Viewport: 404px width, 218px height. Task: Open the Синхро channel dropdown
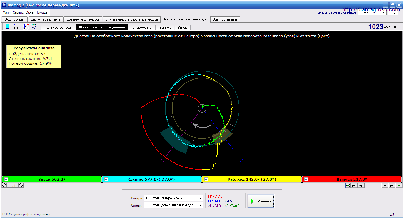200,198
